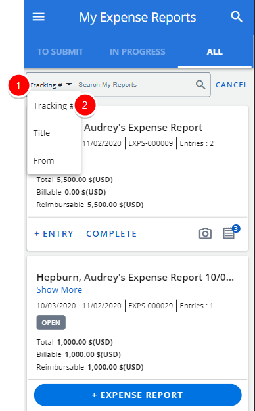Screen dimensions: 255x411
Task: Click the CANCEL search link
Action: pos(231,85)
